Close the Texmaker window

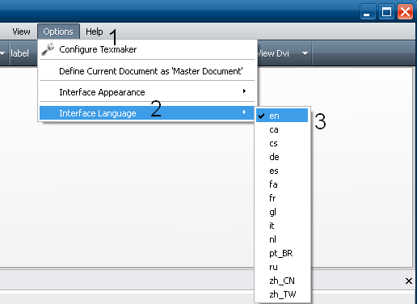coord(405,12)
